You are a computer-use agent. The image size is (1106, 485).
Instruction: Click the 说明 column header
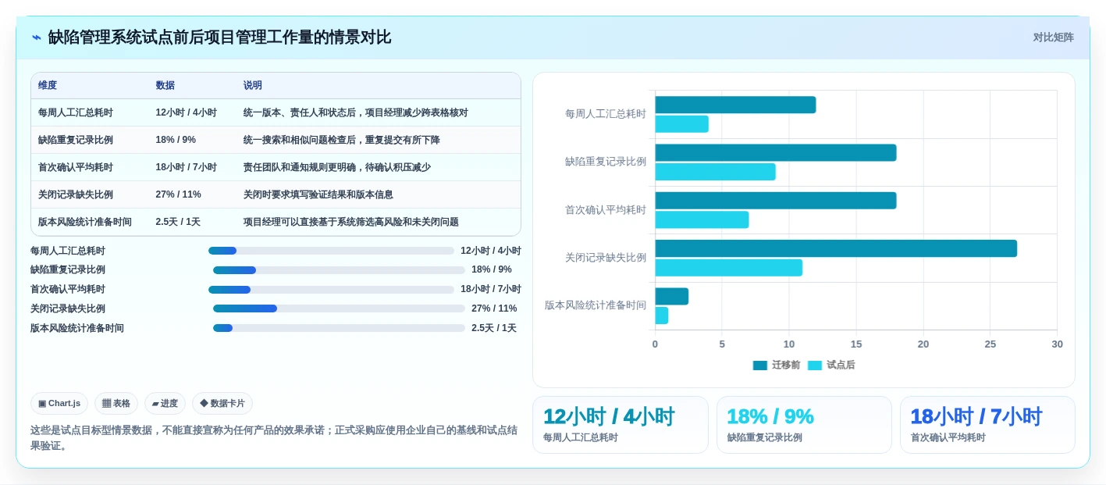(252, 85)
